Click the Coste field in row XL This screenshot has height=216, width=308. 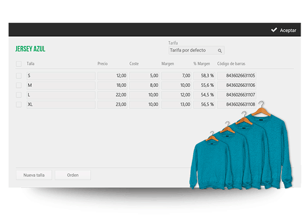(x=144, y=105)
